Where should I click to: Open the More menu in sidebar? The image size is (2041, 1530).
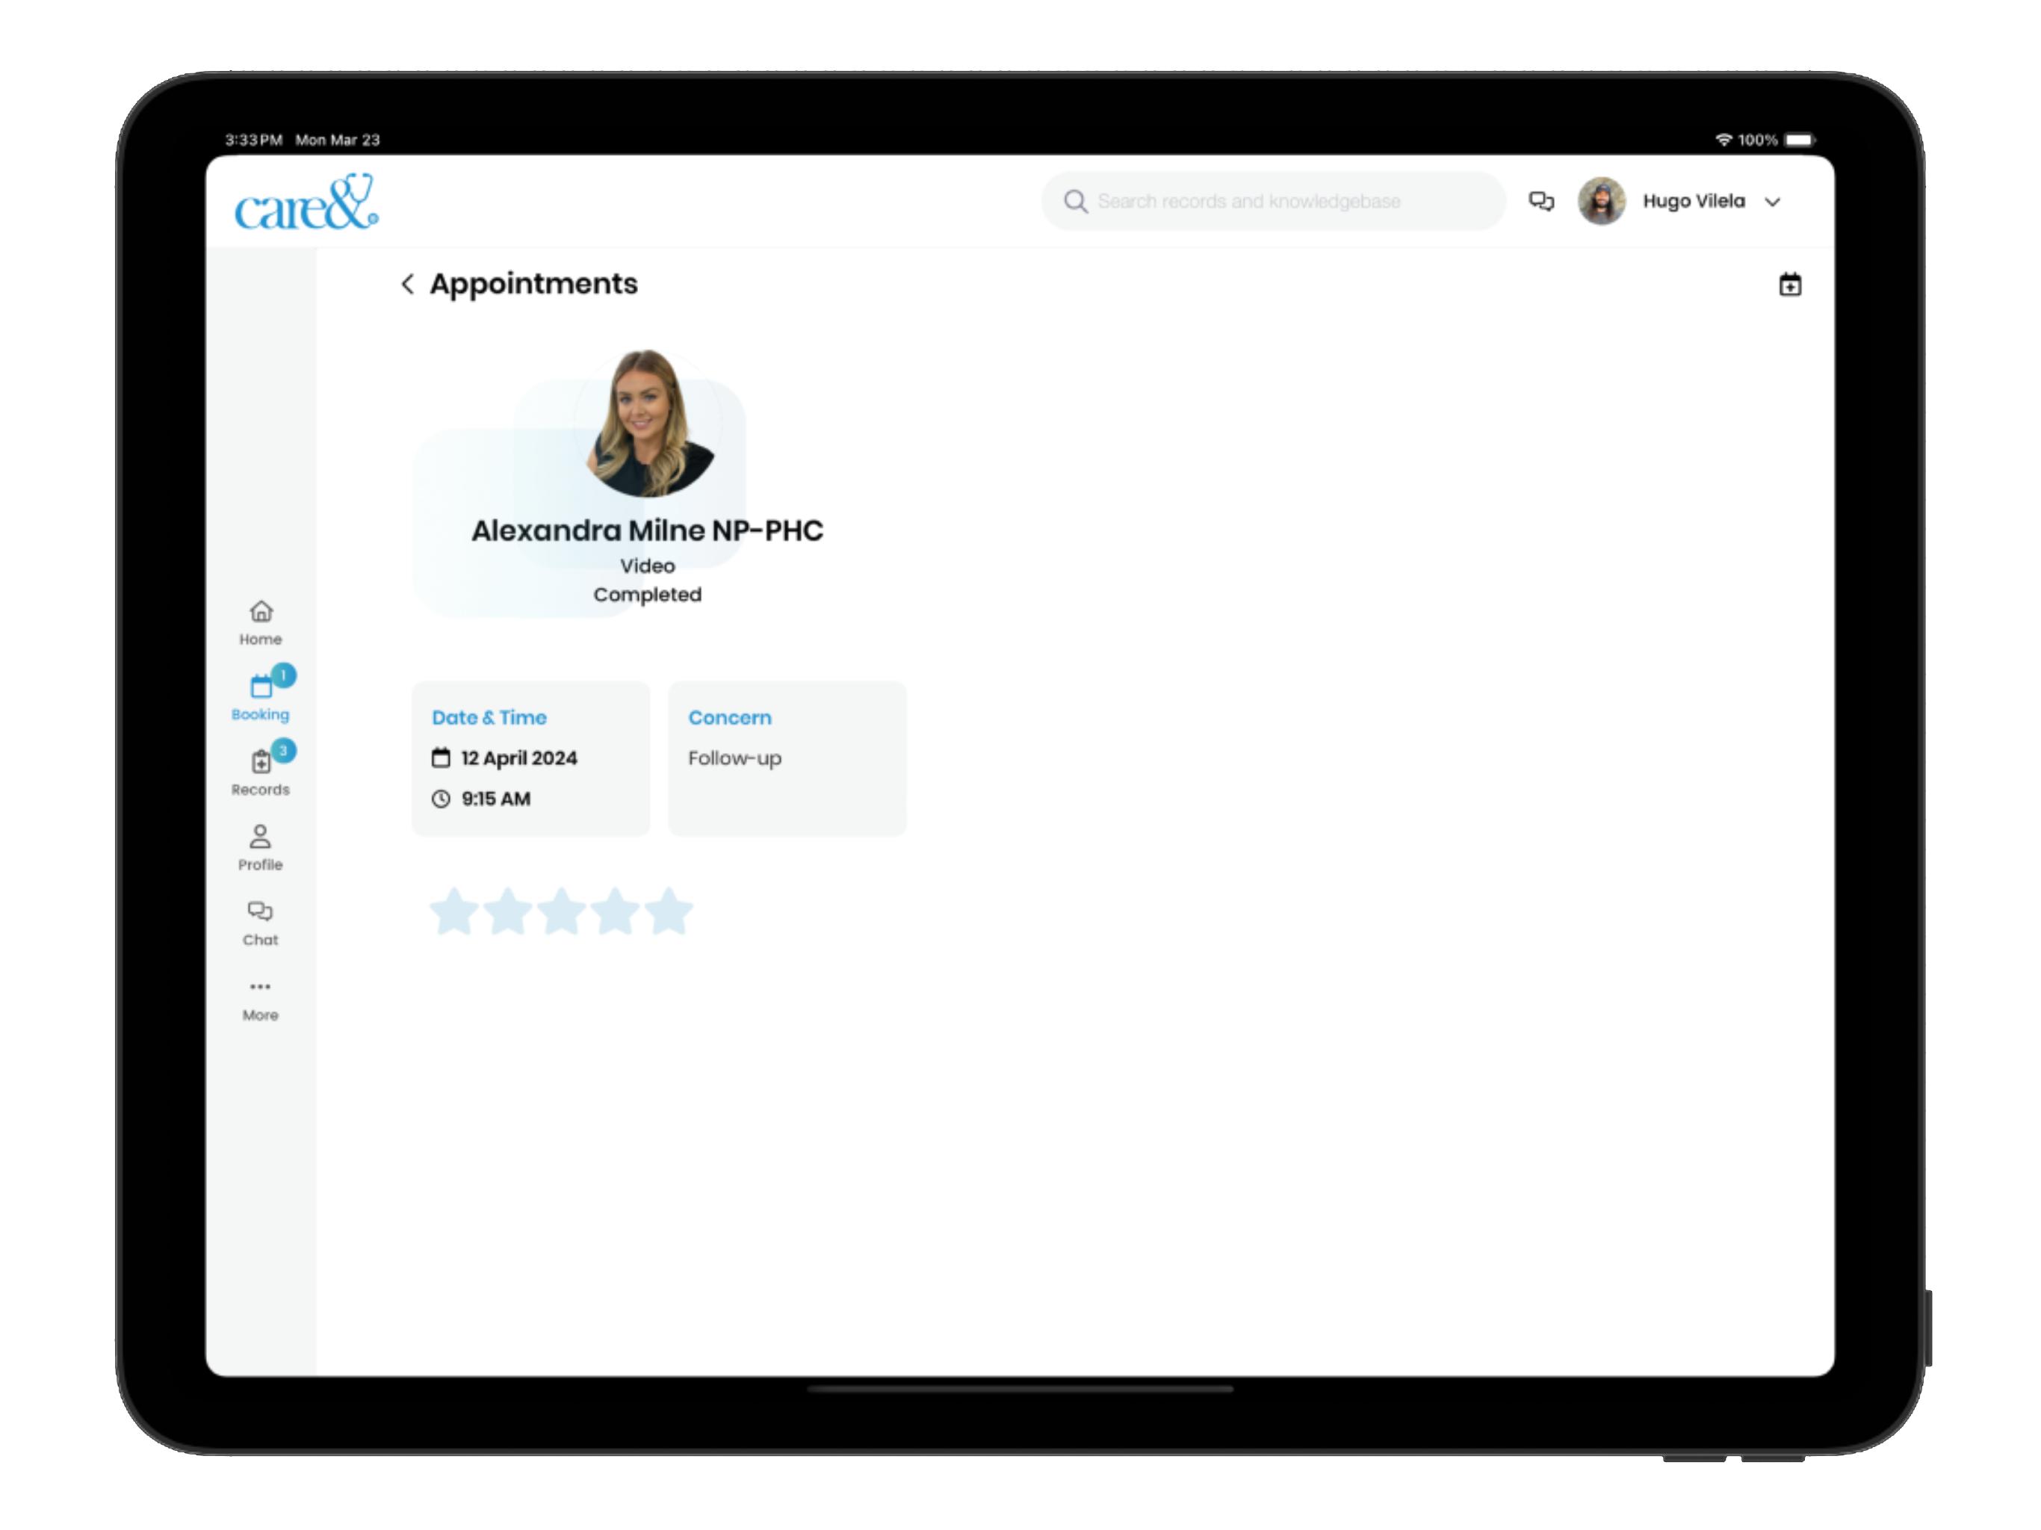coord(260,1000)
